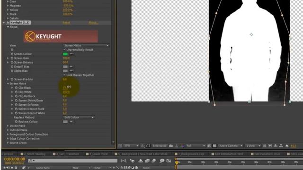Toggle the Clip Rollback stopwatch
Screen dimensions: 303x170
tap(16, 96)
